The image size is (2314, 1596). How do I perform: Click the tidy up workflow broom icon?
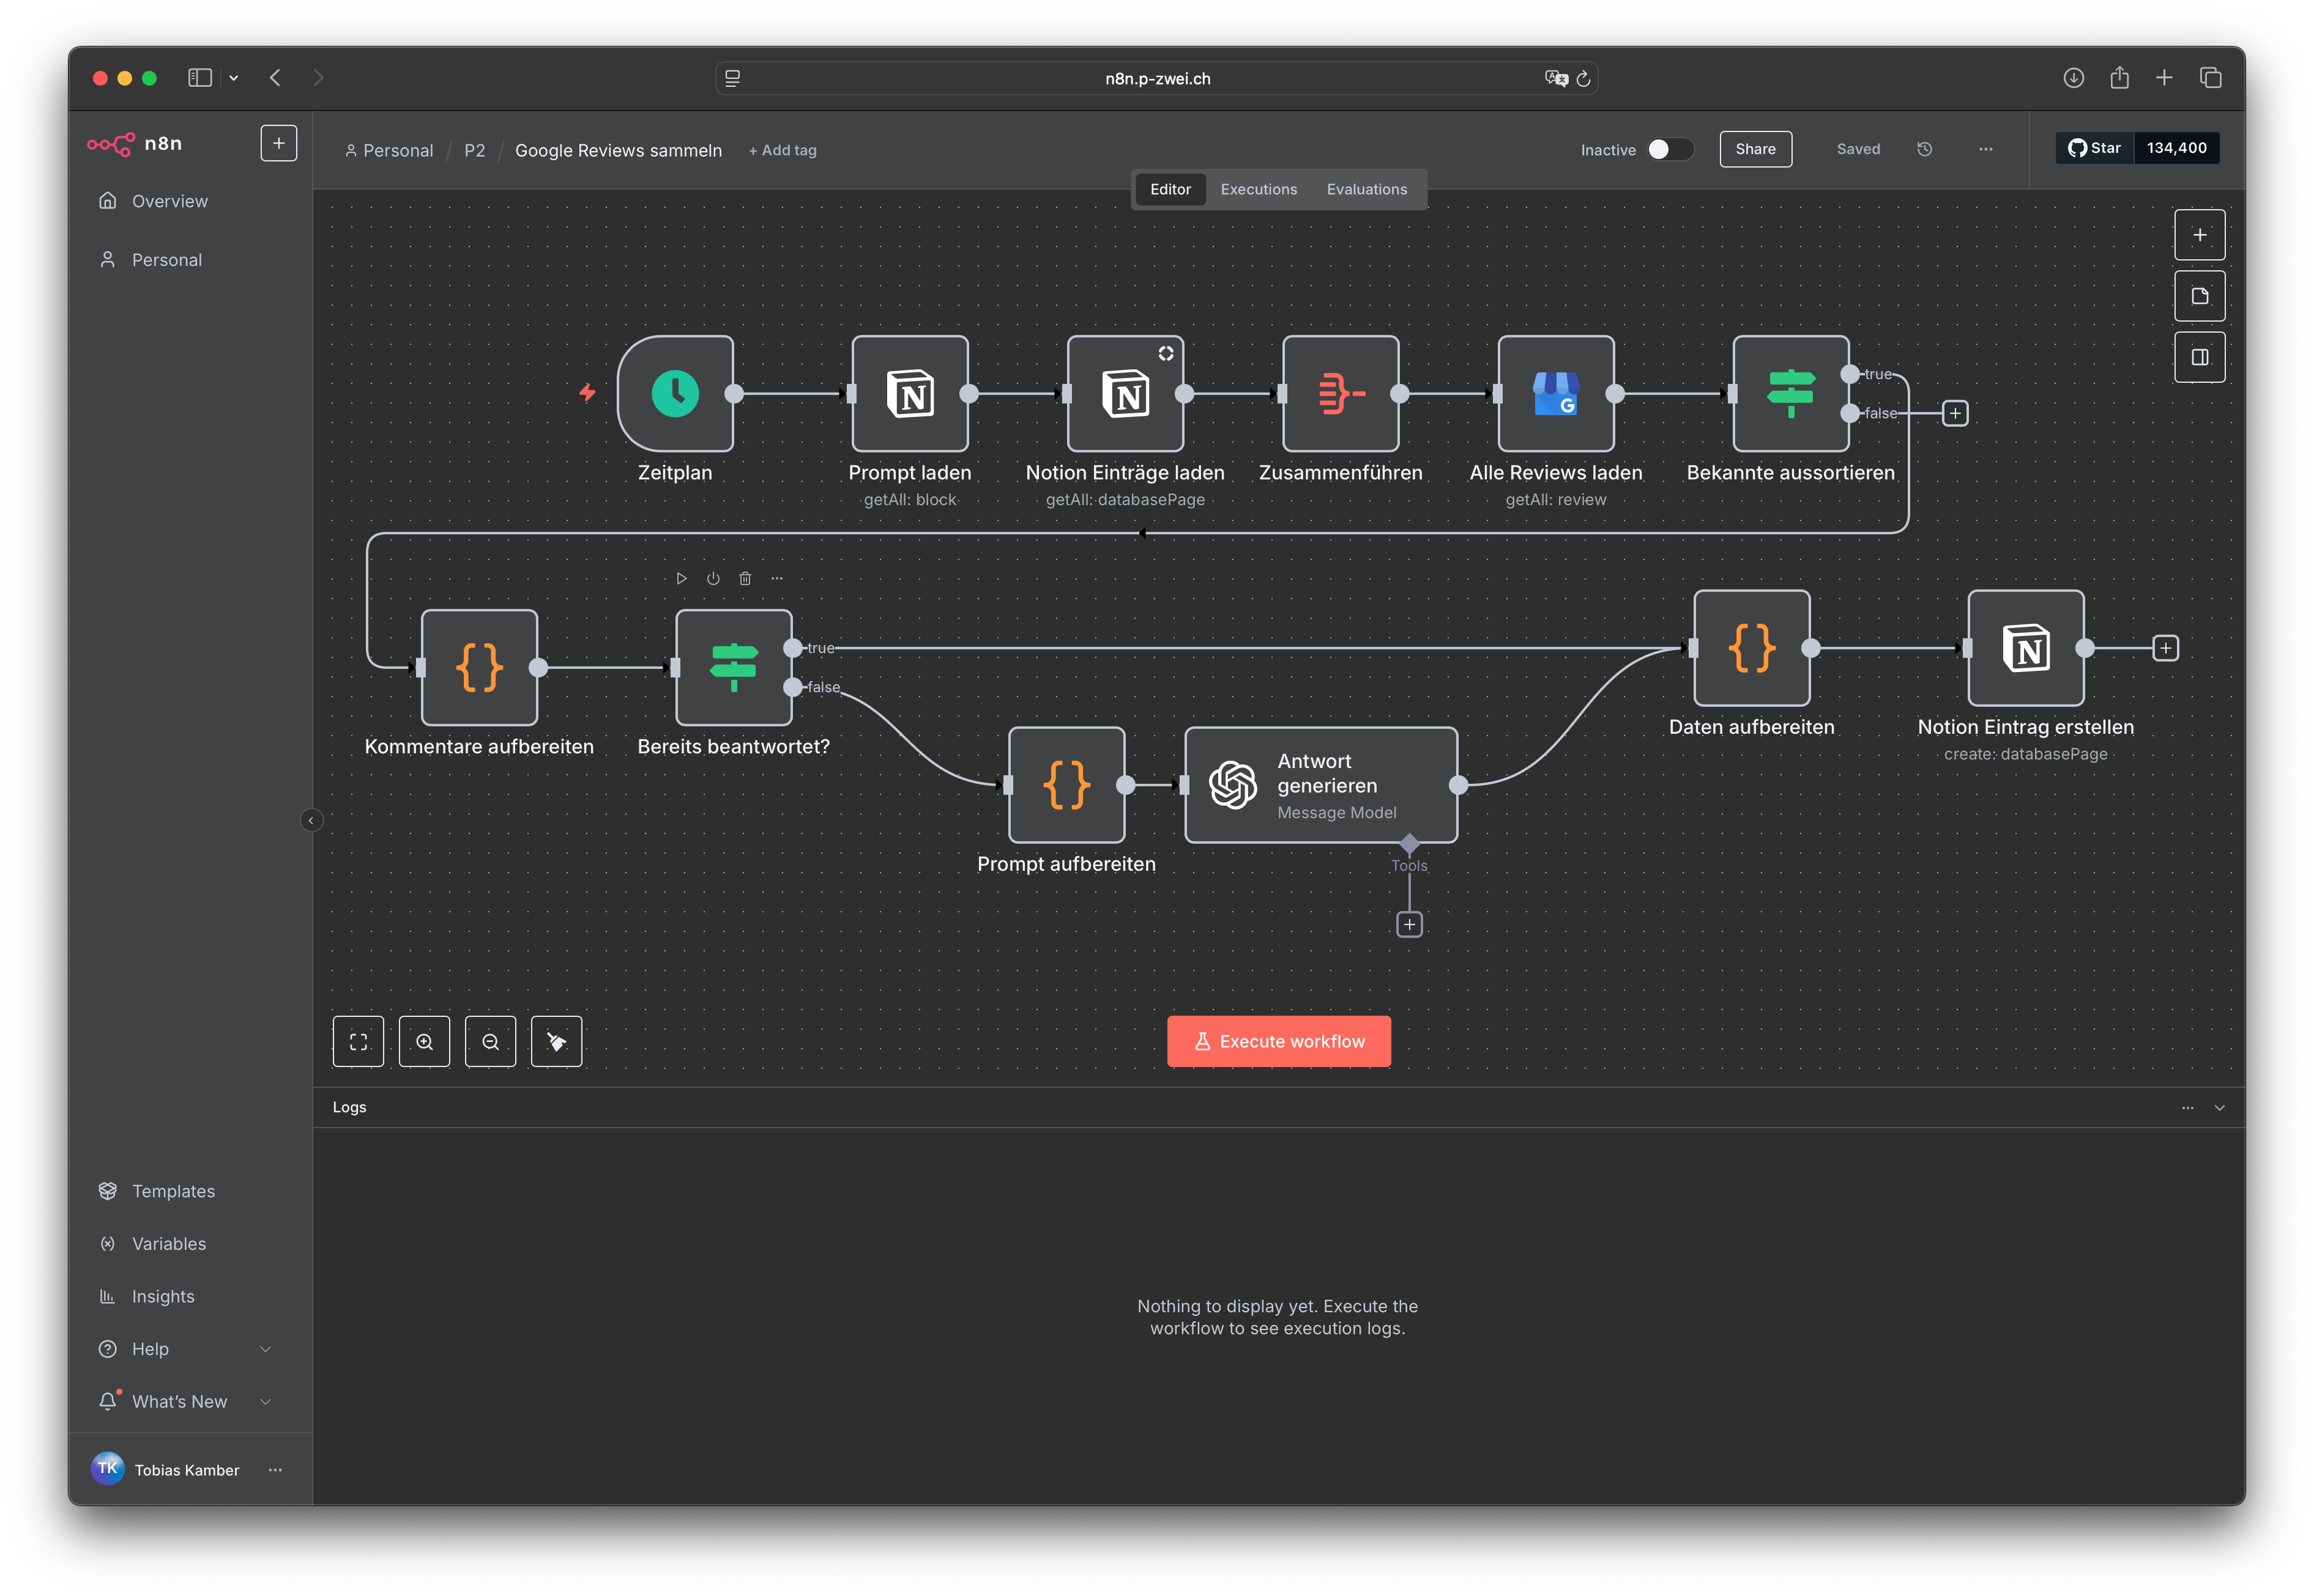pyautogui.click(x=556, y=1041)
